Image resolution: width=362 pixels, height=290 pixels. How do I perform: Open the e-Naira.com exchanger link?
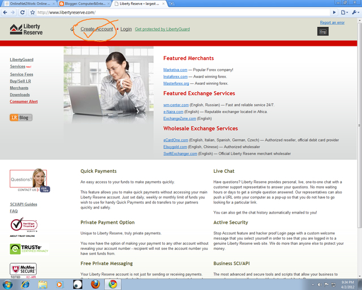[x=173, y=112]
